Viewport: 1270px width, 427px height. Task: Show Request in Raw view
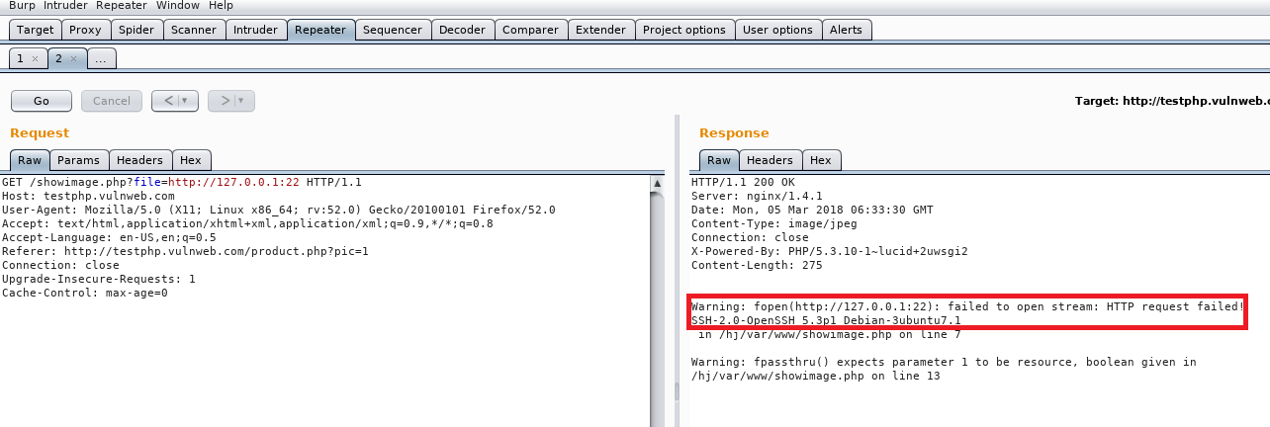29,160
